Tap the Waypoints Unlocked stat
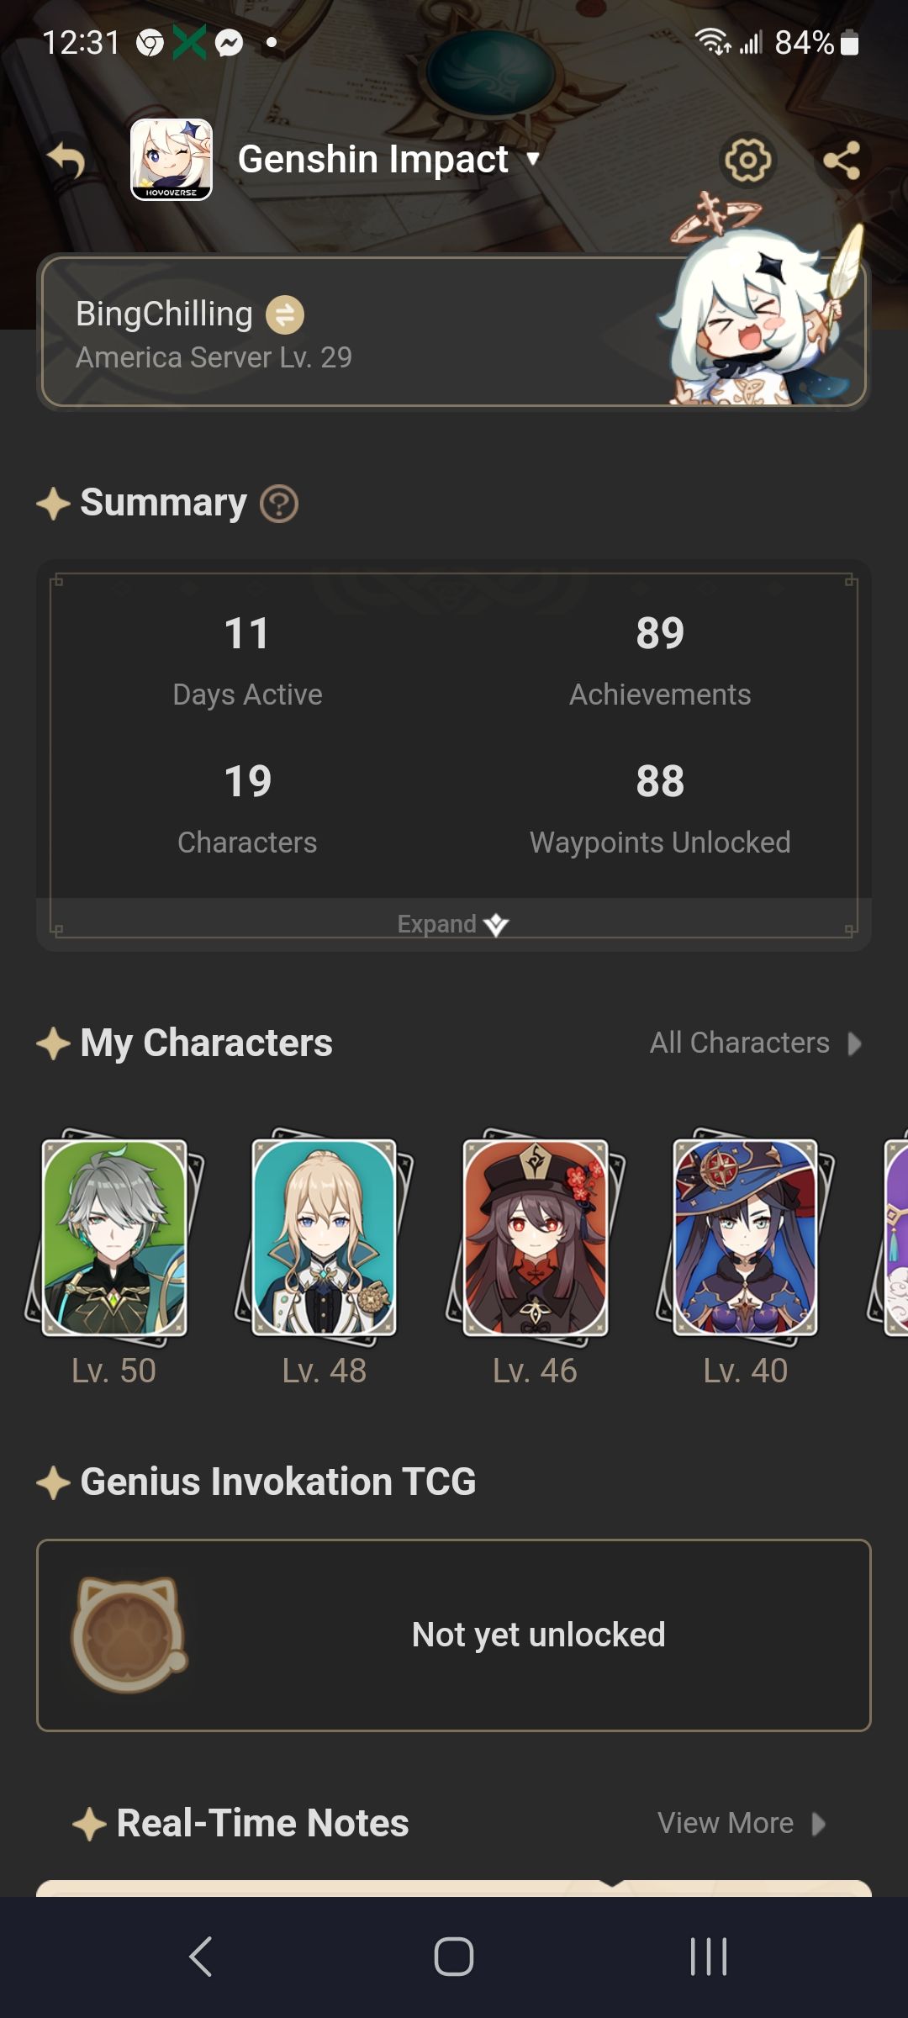This screenshot has height=2018, width=908. click(x=660, y=808)
